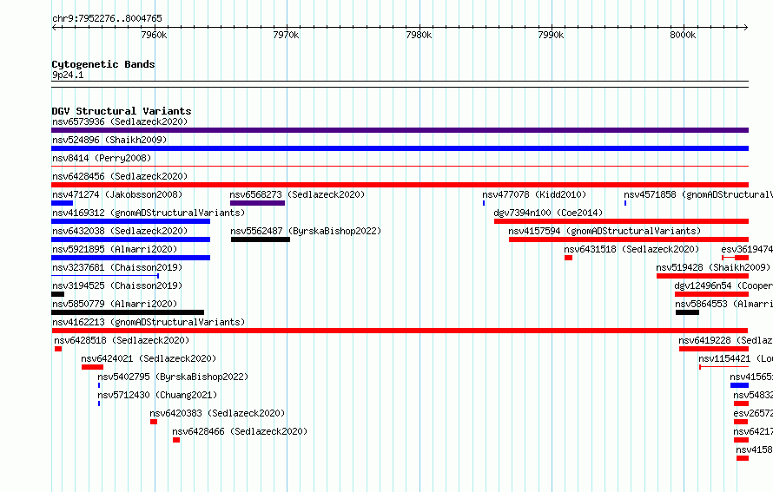Open nsv4162213 (gnomADStructuralVariants) label

(149, 322)
